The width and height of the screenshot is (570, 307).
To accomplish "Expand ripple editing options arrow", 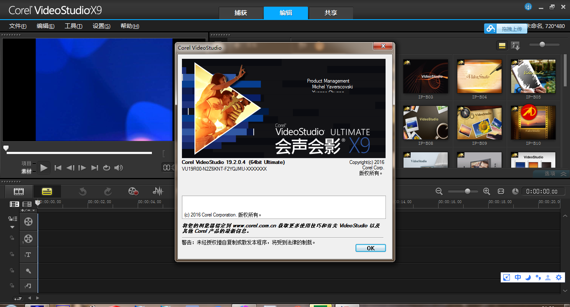I will point(12,227).
